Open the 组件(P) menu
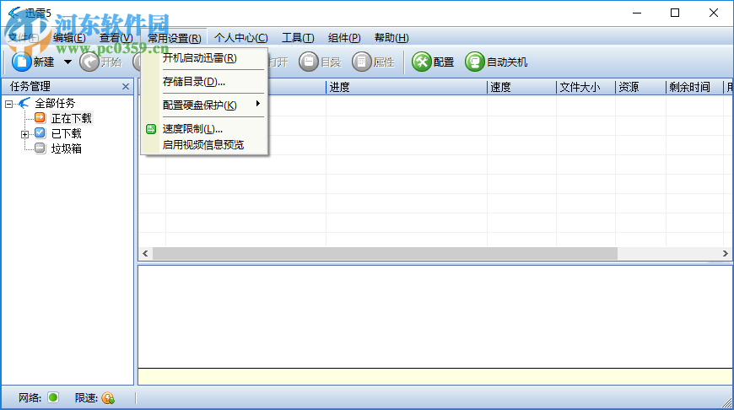The image size is (734, 410). [x=344, y=38]
